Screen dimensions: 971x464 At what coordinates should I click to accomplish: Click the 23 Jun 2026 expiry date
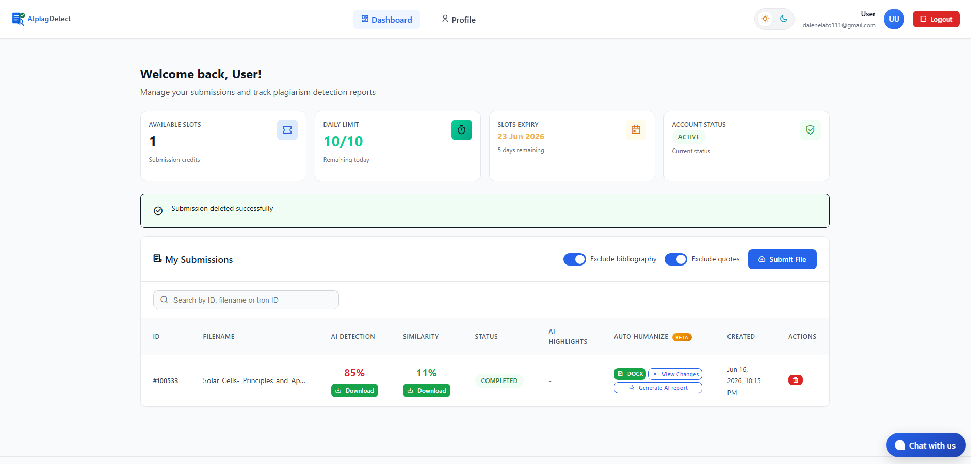point(521,137)
